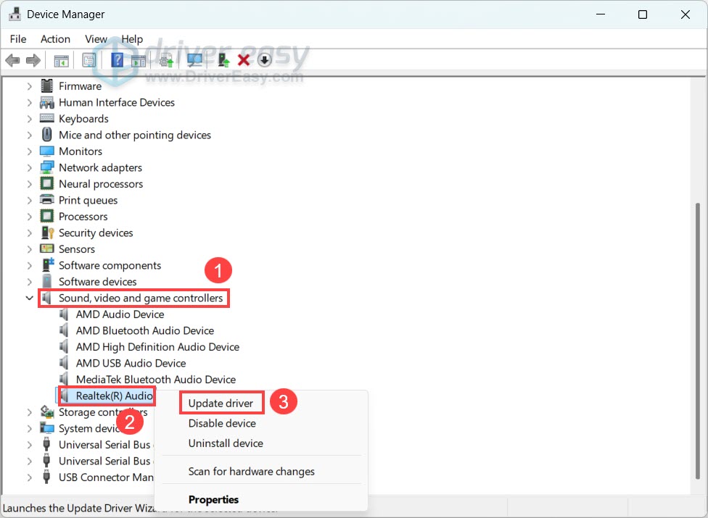Expand the Sensors category chevron
The image size is (708, 518).
point(29,249)
